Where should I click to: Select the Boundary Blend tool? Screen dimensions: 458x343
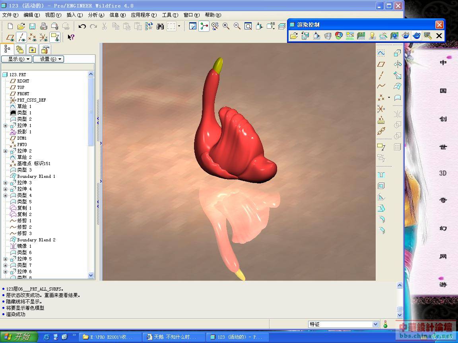coord(397,86)
